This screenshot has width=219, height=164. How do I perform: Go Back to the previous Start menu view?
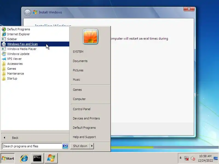(x=35, y=138)
